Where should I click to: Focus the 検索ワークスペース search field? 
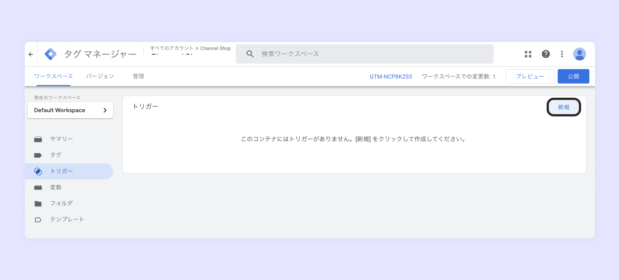365,54
